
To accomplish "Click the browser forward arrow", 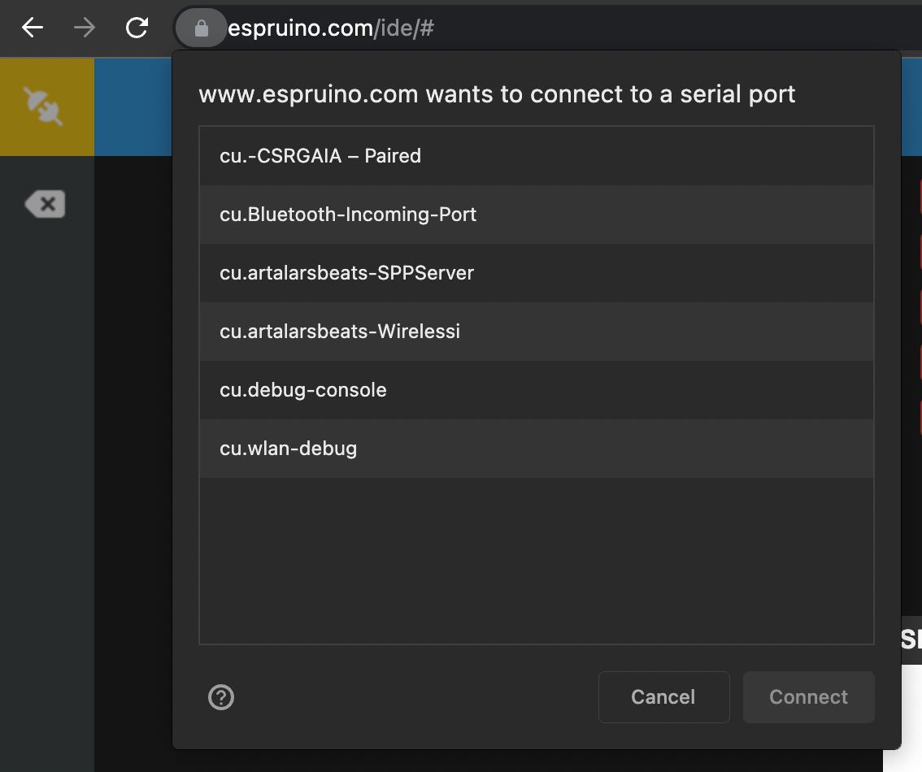I will (x=85, y=28).
